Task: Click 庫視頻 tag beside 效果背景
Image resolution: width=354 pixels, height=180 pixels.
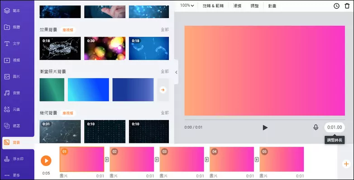Action: tap(68, 30)
